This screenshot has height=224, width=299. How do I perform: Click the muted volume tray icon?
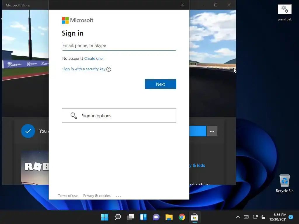263,217
